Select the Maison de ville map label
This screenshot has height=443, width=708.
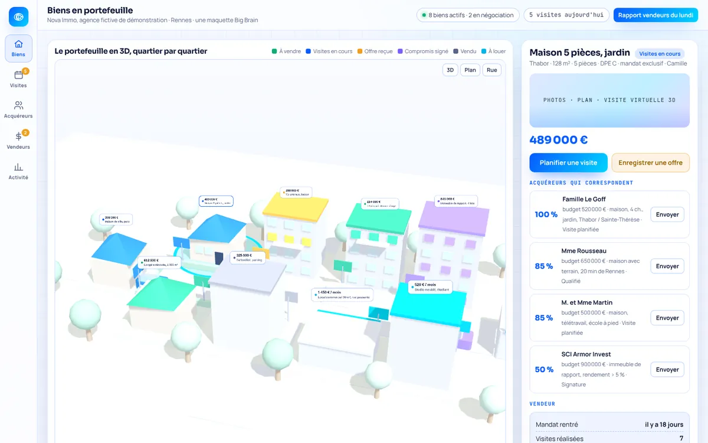coord(116,219)
